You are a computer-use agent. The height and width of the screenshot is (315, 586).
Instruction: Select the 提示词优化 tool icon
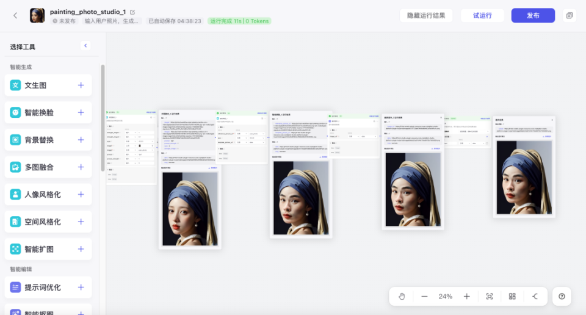tap(15, 287)
